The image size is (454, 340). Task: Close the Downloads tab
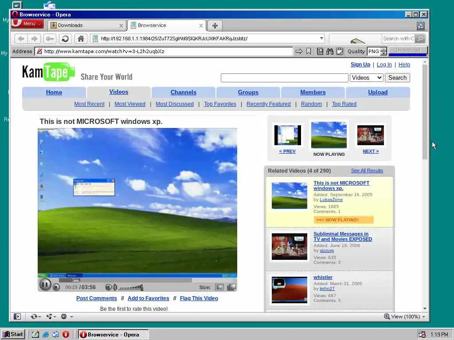(121, 26)
